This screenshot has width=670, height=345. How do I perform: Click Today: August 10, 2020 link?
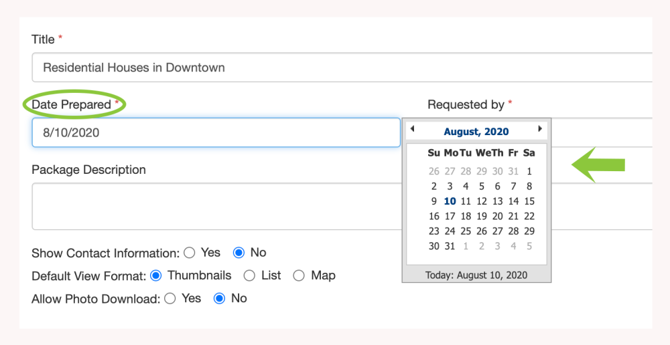pos(476,275)
